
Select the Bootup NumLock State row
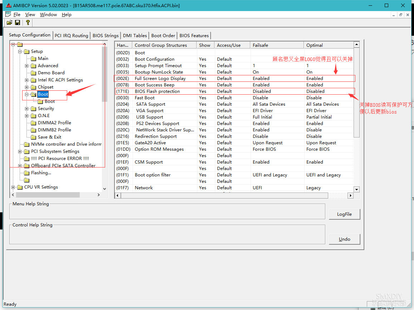(x=235, y=72)
